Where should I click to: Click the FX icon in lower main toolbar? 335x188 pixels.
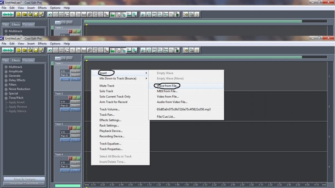[x=160, y=50]
